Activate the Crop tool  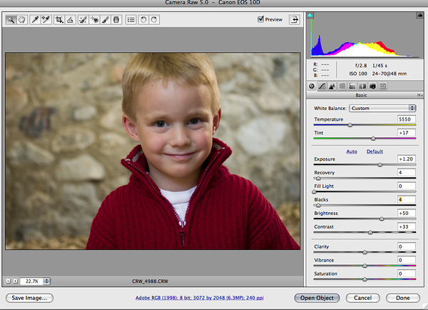(58, 20)
